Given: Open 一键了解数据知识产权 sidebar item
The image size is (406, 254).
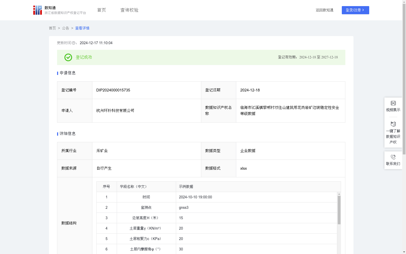Looking at the screenshot, I should tap(393, 133).
